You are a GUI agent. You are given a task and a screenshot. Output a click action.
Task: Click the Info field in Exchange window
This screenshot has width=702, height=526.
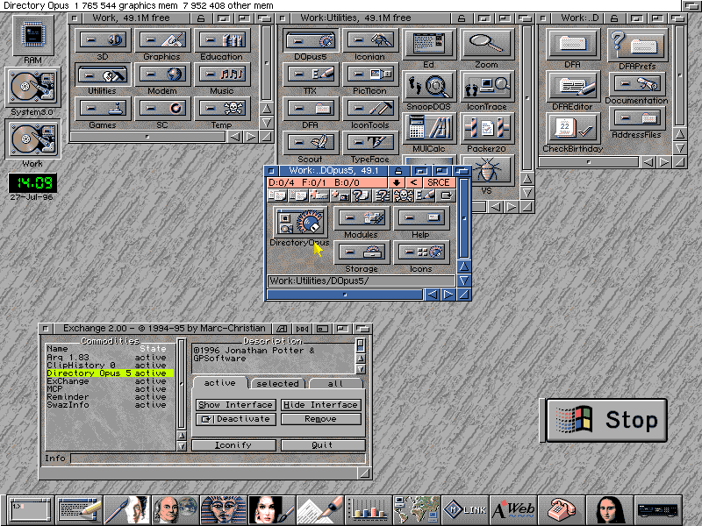click(x=218, y=458)
